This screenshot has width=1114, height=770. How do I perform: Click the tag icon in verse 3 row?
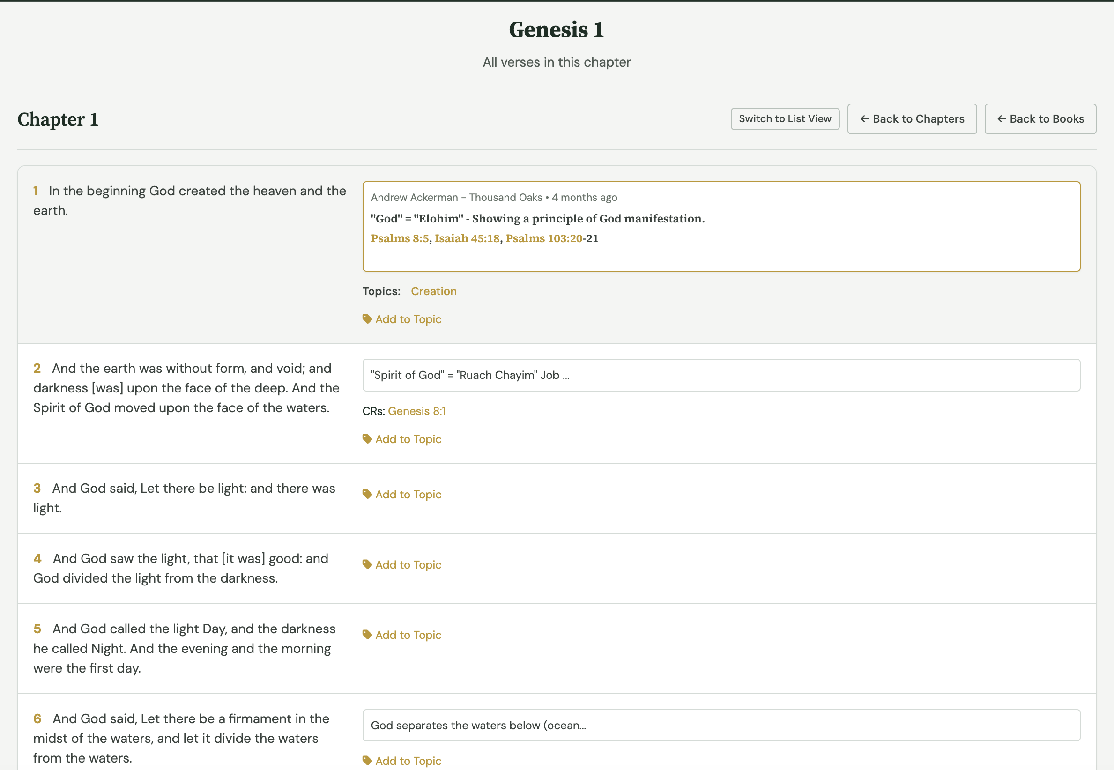point(367,494)
